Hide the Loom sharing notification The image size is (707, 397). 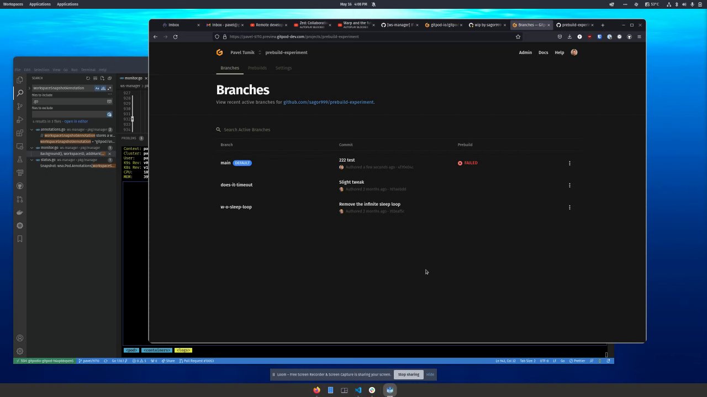tap(430, 374)
